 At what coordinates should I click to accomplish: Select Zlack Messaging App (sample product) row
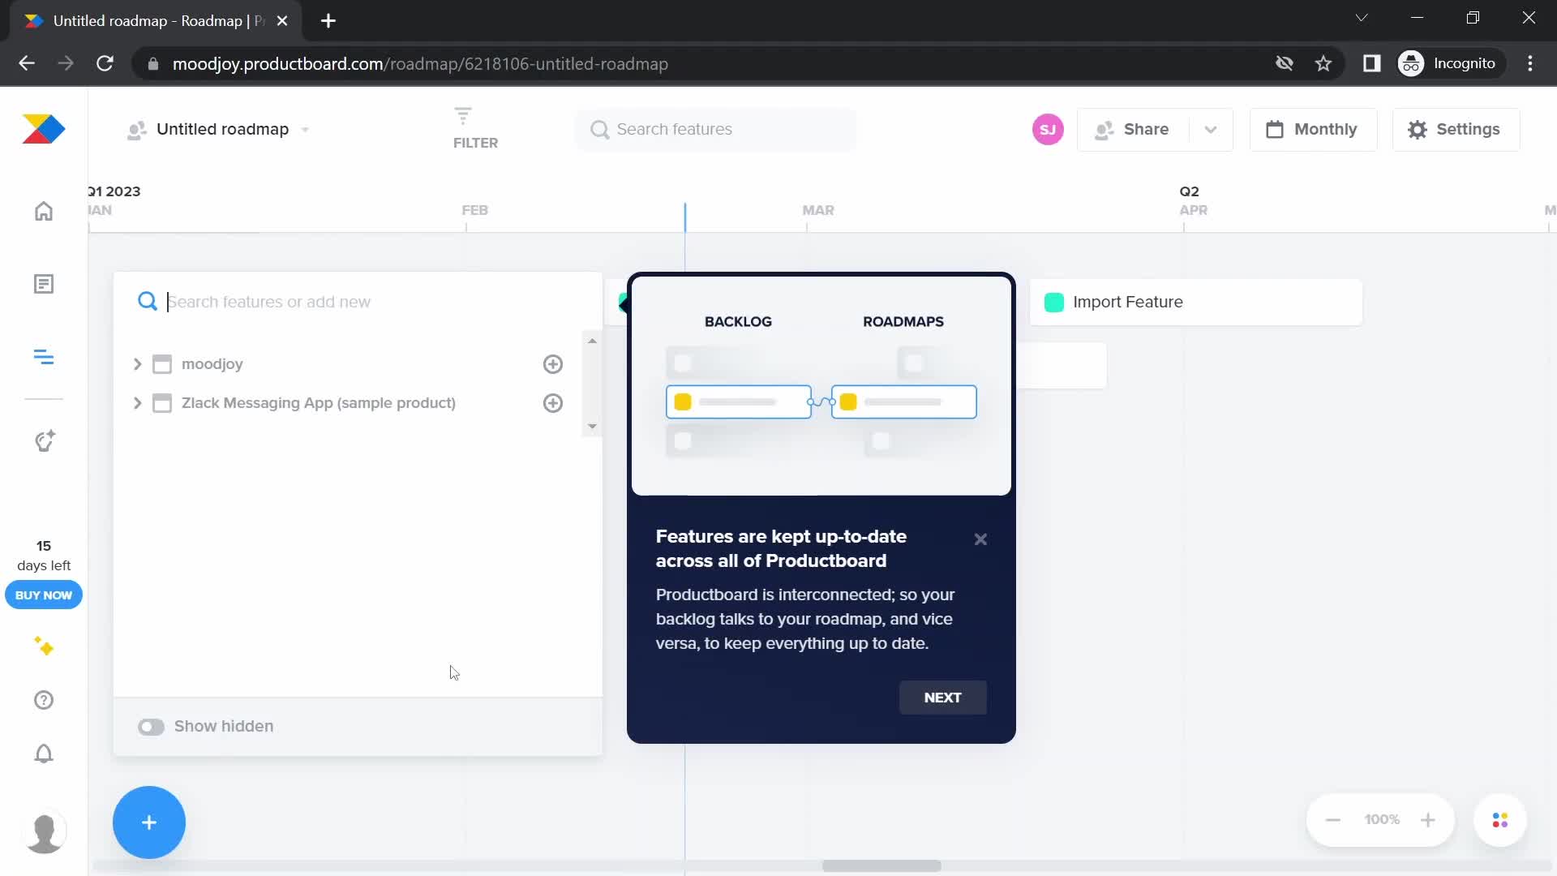349,403
